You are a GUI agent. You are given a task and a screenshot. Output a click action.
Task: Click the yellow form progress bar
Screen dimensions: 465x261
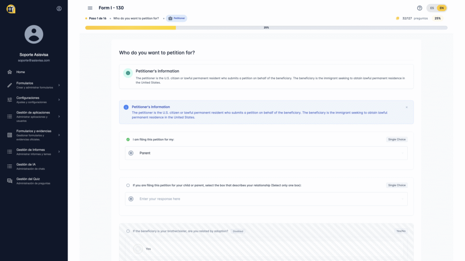tap(130, 28)
